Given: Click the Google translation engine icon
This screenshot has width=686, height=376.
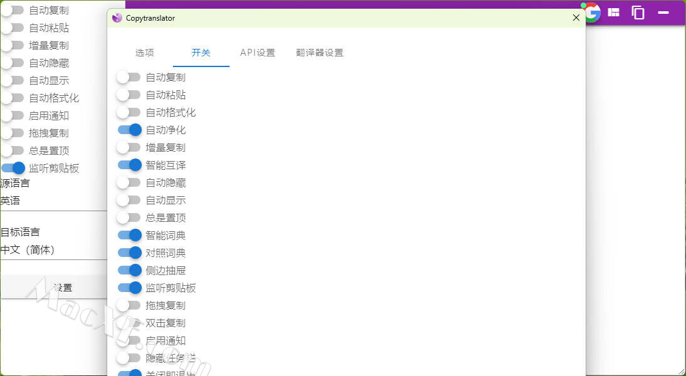Looking at the screenshot, I should pos(591,13).
